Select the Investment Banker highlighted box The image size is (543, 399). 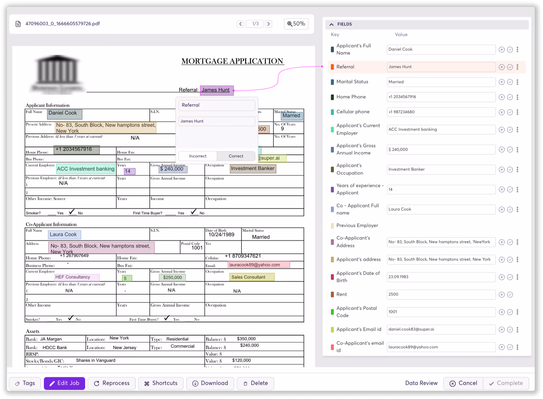253,169
